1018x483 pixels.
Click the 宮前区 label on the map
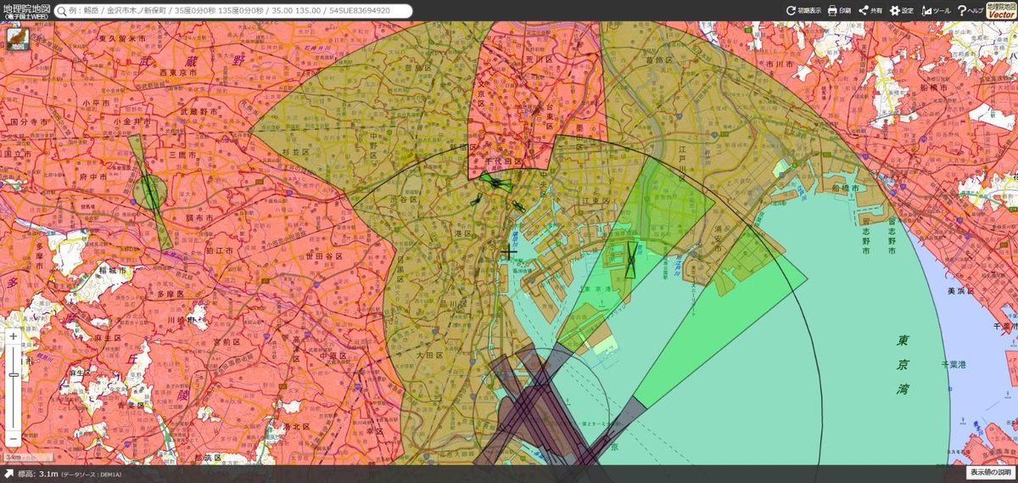228,342
